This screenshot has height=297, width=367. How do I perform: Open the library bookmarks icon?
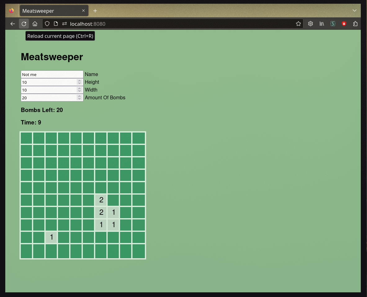[x=322, y=24]
